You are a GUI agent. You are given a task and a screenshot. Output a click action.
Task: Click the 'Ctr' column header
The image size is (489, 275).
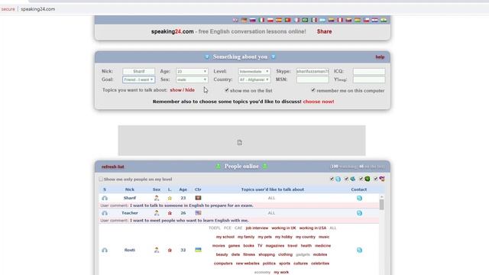198,189
